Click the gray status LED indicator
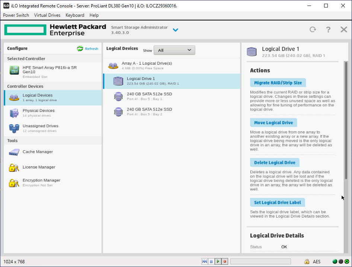This screenshot has width=352, height=267. coord(341,261)
